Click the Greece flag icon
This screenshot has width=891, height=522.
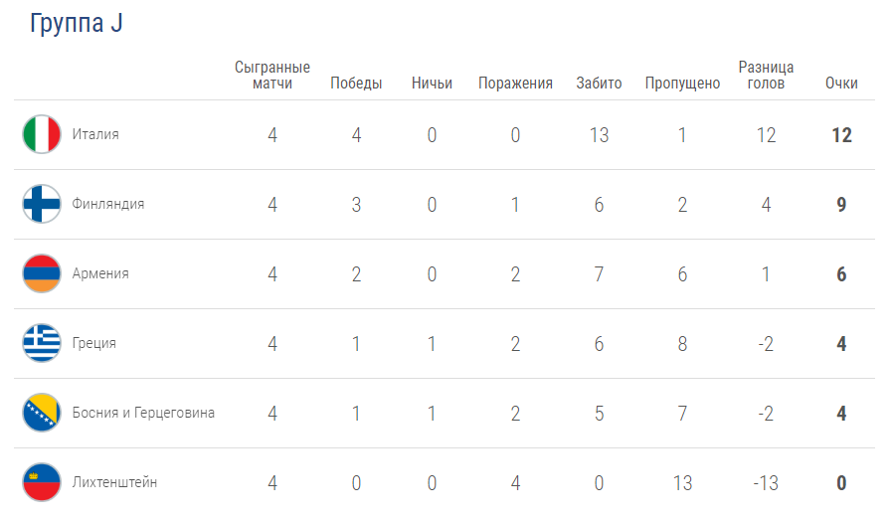pyautogui.click(x=42, y=343)
